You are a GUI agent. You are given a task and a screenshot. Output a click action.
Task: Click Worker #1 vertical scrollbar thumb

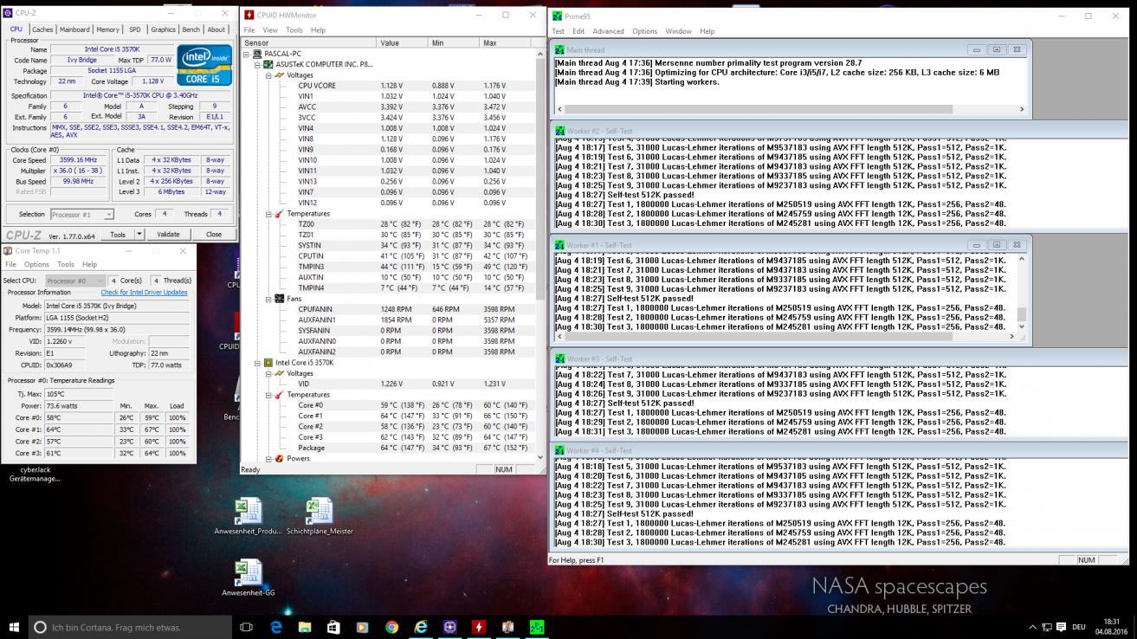[1022, 313]
